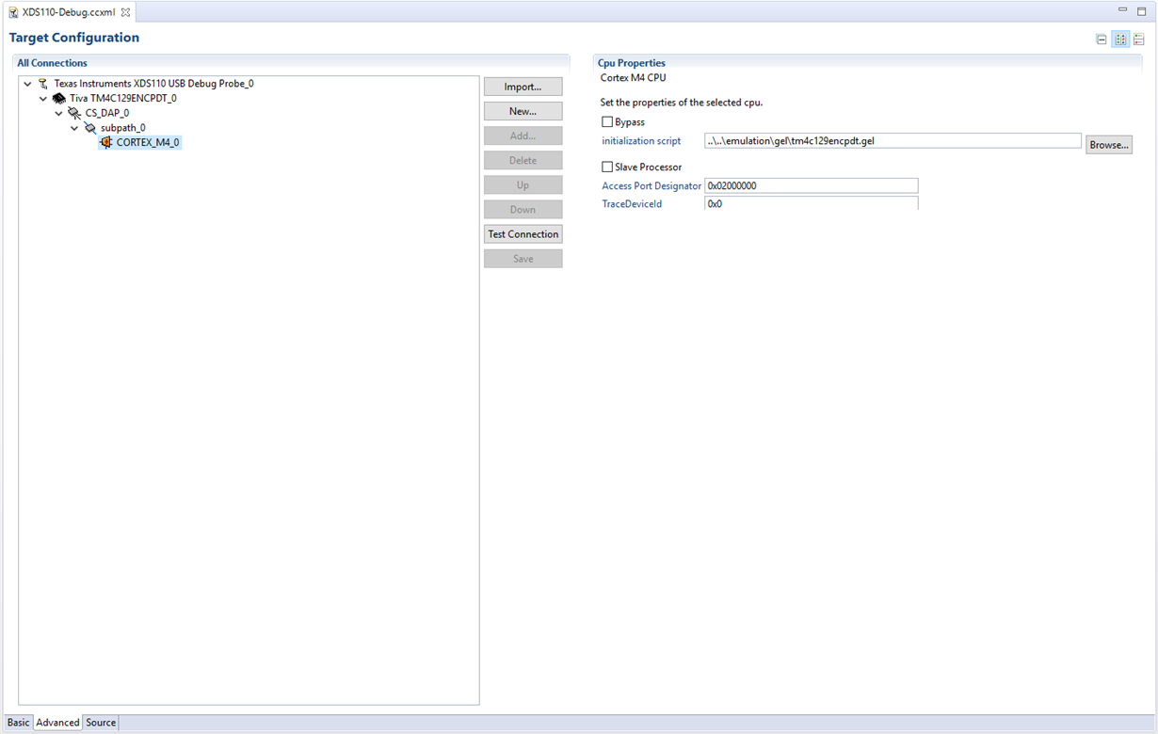Switch to the Basic tab
Image resolution: width=1158 pixels, height=734 pixels.
tap(19, 723)
